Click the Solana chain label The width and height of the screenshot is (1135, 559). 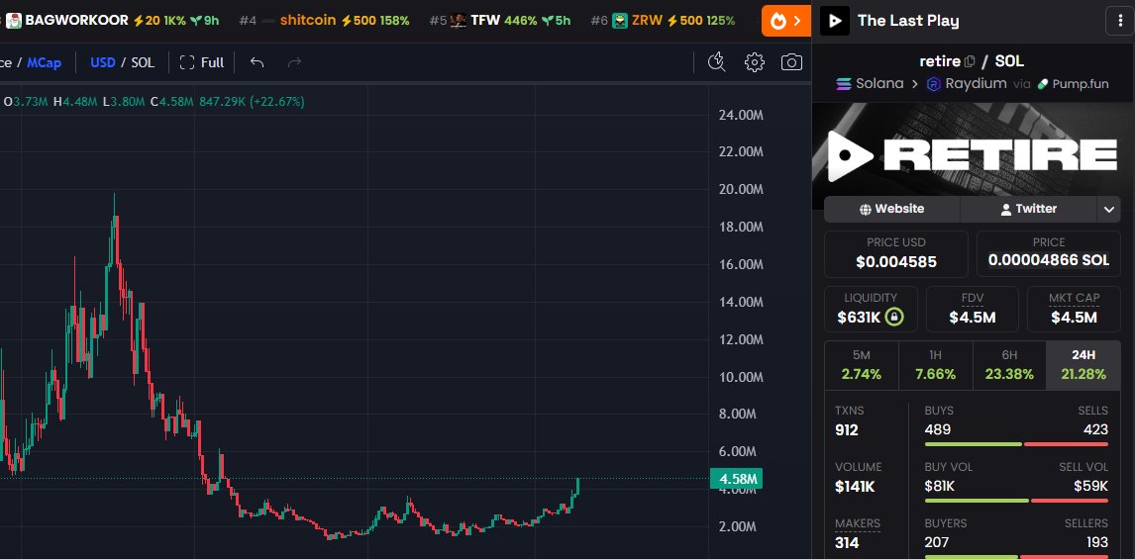click(879, 84)
